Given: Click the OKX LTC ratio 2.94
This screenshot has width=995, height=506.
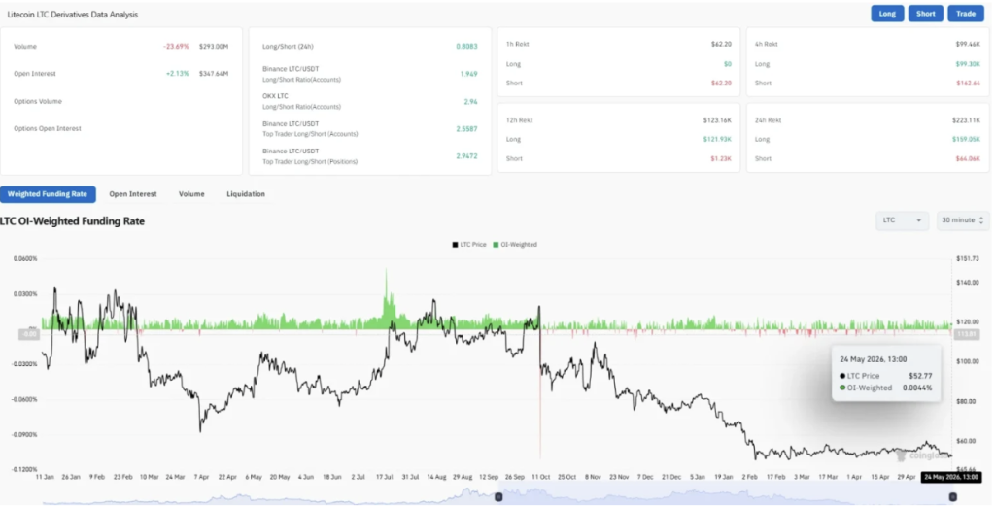Looking at the screenshot, I should (x=470, y=101).
